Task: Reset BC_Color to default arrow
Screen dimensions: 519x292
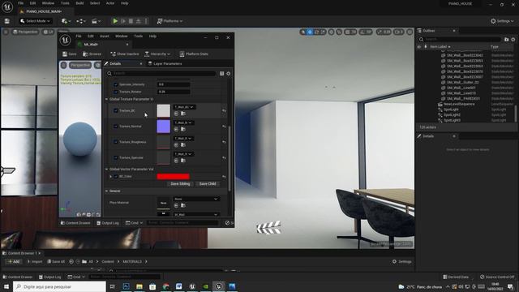Action: point(224,177)
